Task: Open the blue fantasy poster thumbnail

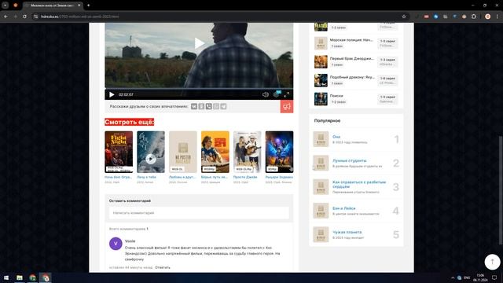Action: [x=280, y=152]
